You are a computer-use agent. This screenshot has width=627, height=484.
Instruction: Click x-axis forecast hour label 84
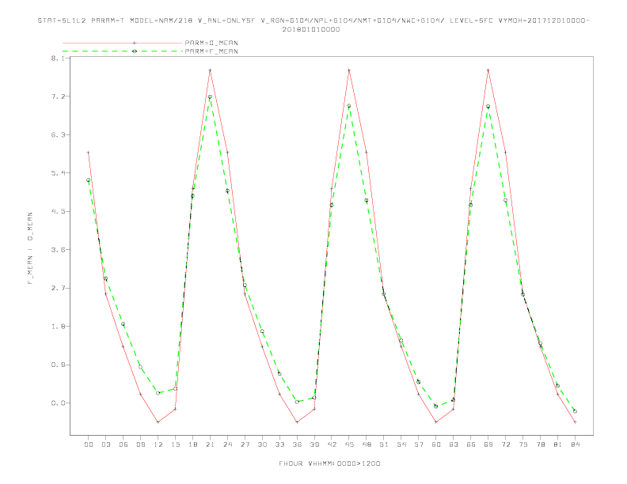[576, 444]
